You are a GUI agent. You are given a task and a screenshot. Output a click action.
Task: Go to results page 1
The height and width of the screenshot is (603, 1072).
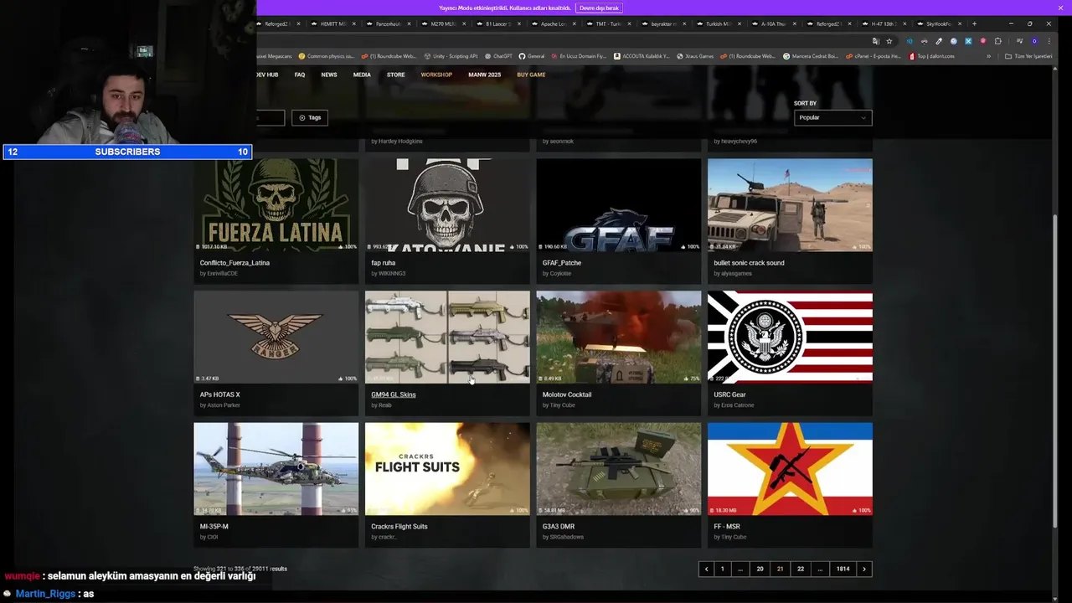[x=723, y=569]
